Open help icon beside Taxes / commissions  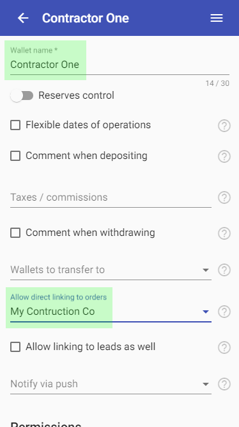(224, 197)
